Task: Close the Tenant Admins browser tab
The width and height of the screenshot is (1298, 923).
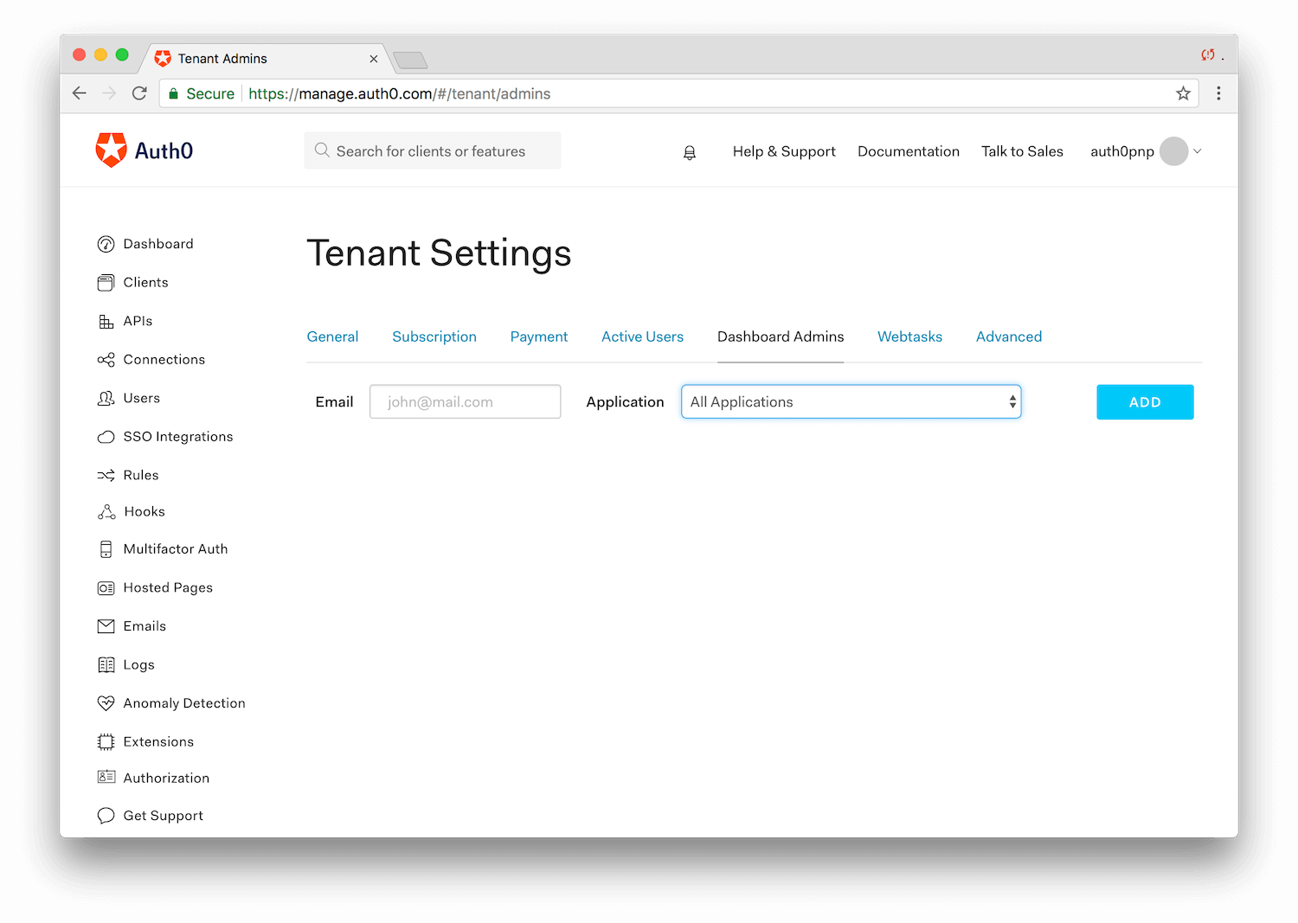Action: coord(374,59)
